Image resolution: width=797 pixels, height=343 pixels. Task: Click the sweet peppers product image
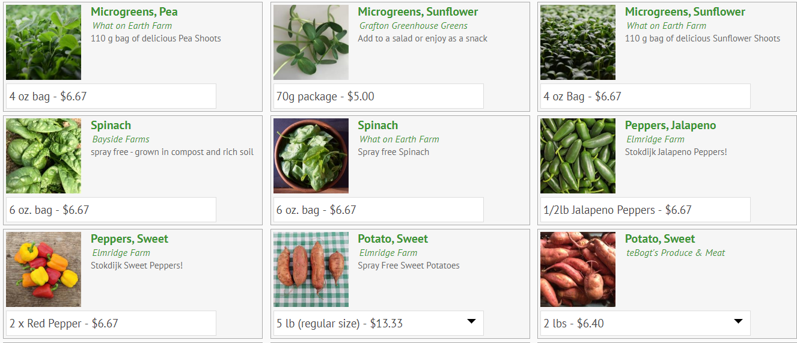click(43, 269)
